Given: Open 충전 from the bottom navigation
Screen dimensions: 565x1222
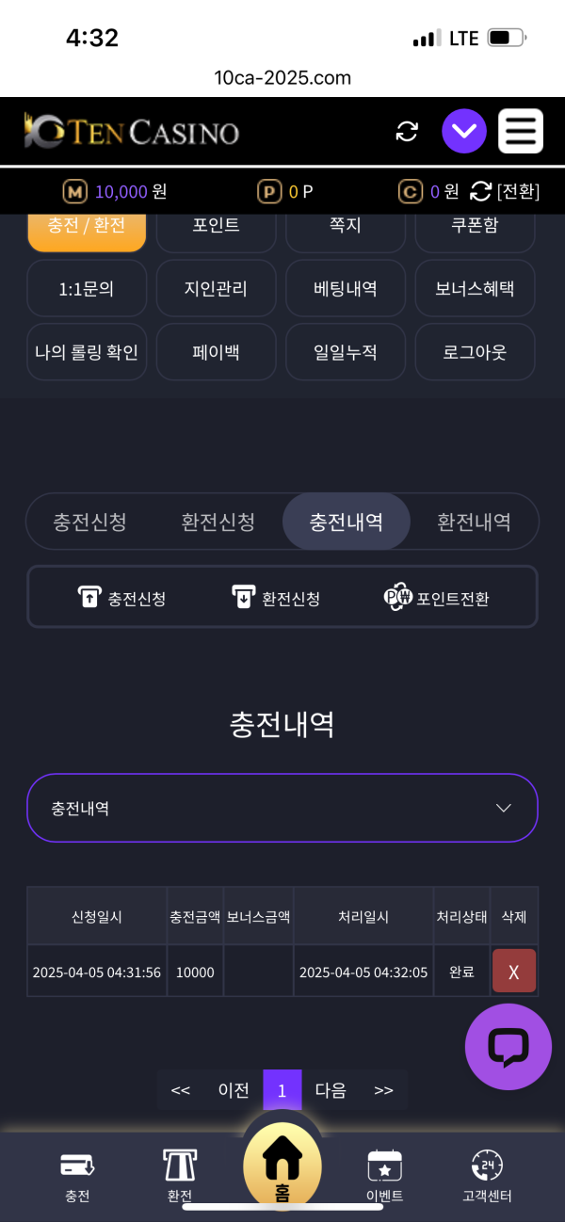Looking at the screenshot, I should tap(77, 1174).
